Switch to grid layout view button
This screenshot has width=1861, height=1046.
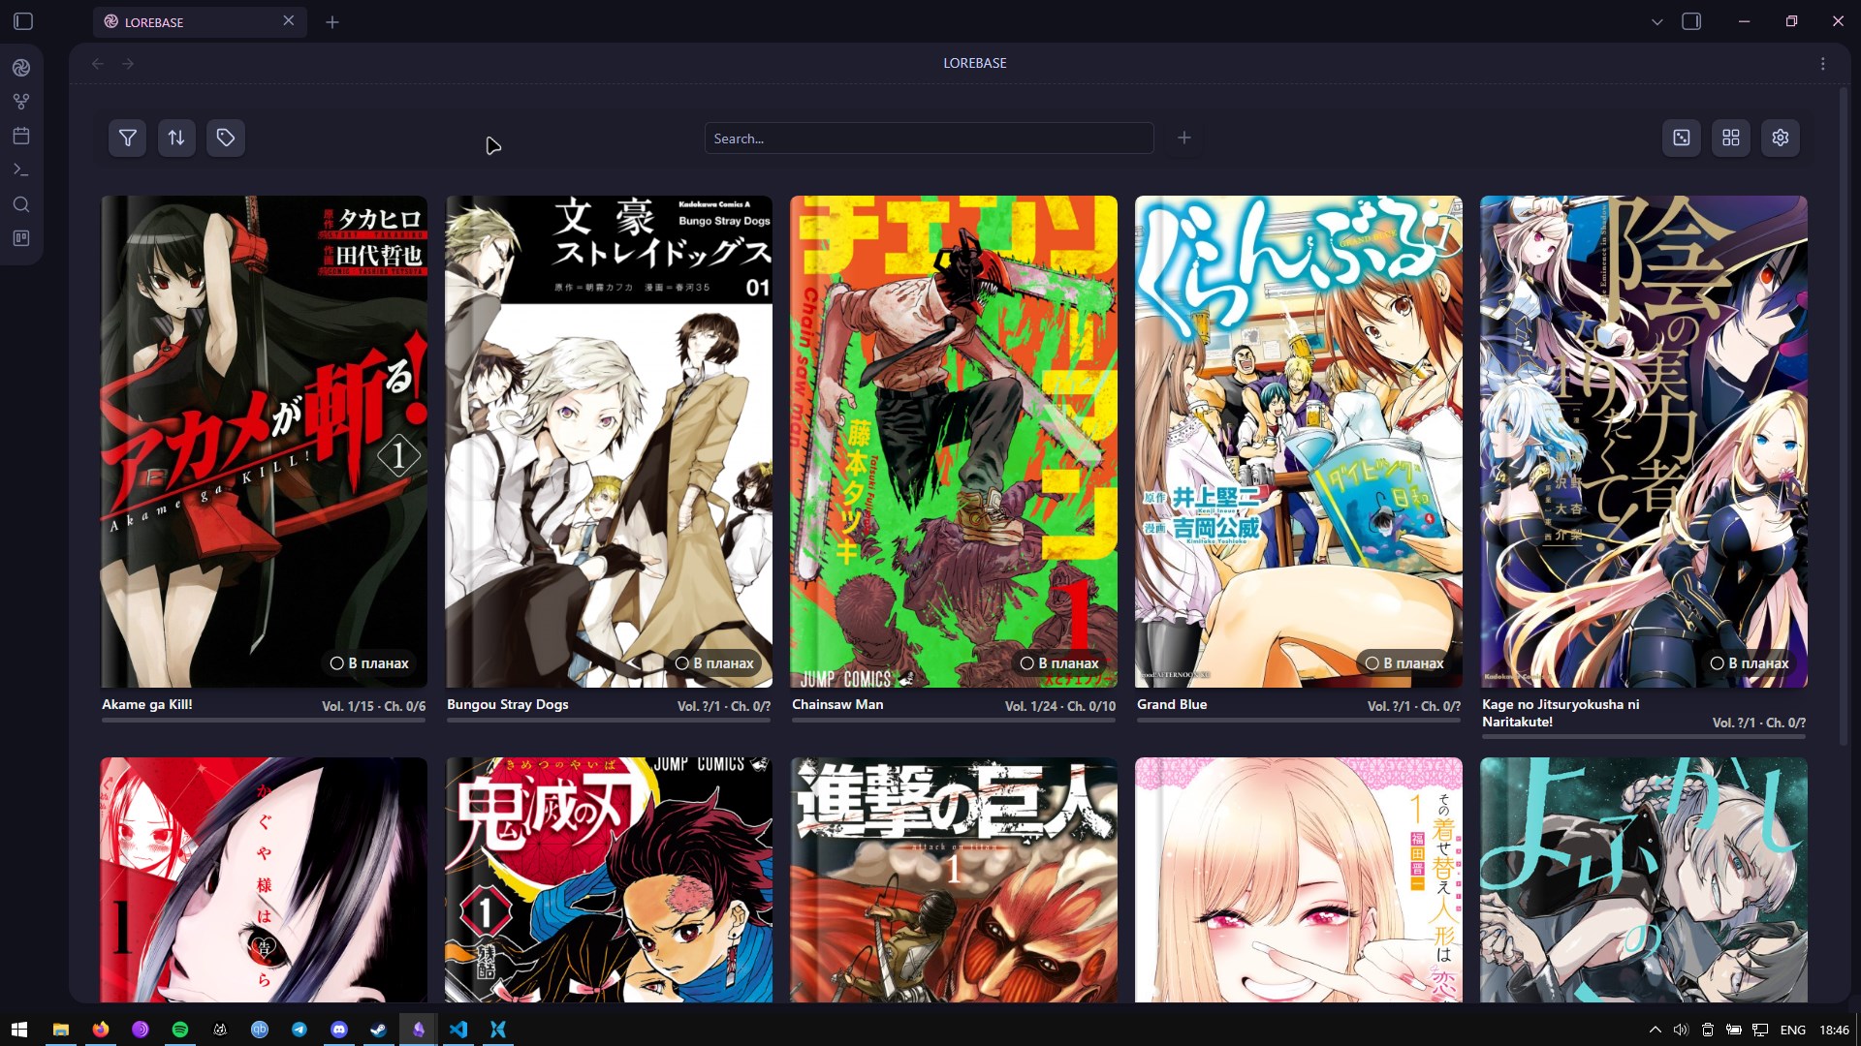point(1731,138)
